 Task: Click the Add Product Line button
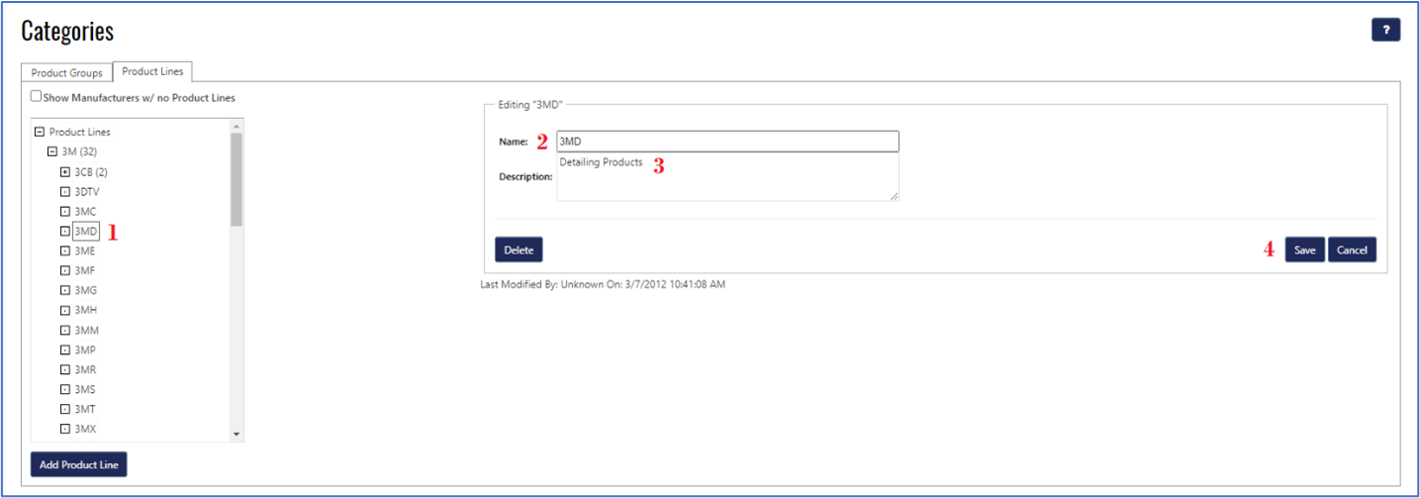(79, 464)
